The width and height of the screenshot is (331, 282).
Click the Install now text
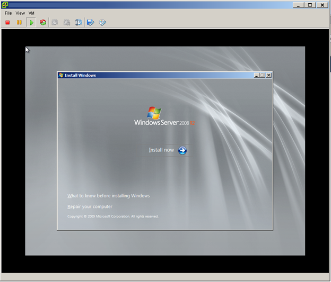point(161,150)
